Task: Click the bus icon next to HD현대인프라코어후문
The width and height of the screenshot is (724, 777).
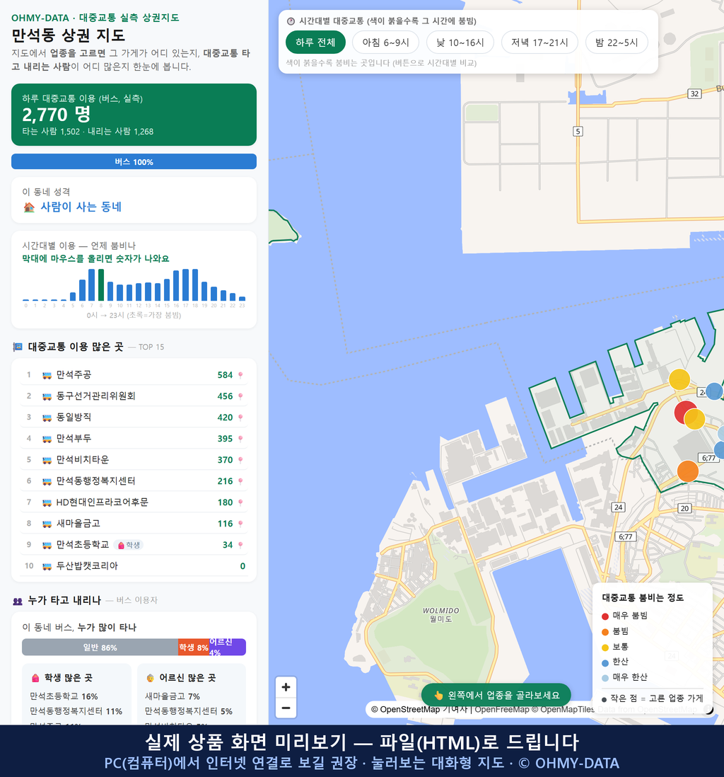Action: click(47, 502)
